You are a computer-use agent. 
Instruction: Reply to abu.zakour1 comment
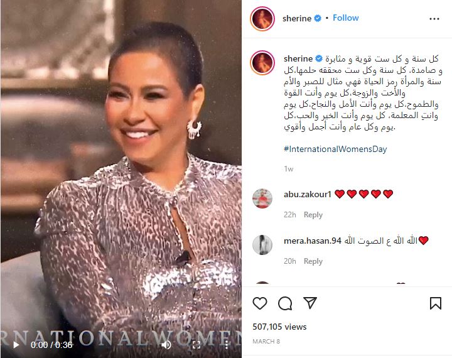tap(313, 215)
